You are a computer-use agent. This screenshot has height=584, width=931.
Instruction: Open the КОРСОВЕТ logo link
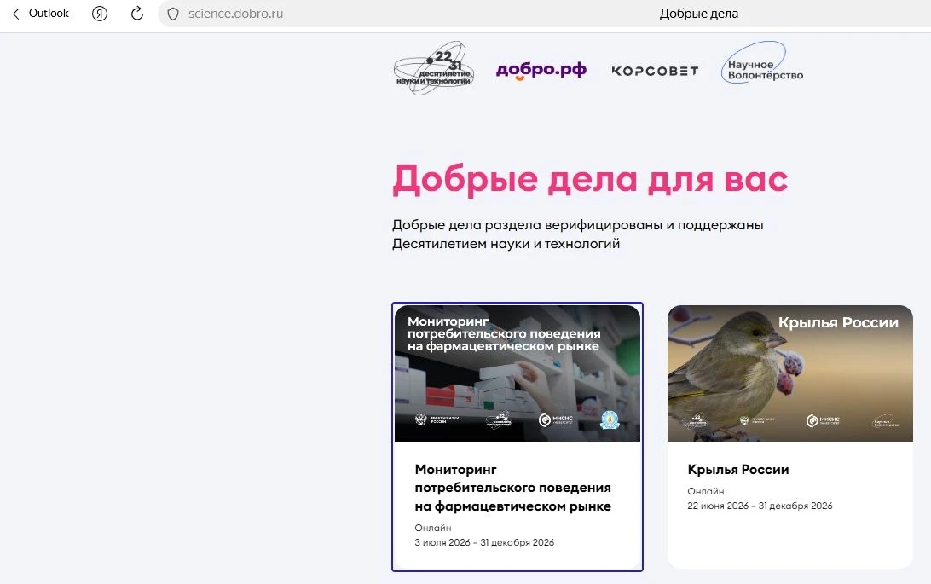[x=655, y=72]
